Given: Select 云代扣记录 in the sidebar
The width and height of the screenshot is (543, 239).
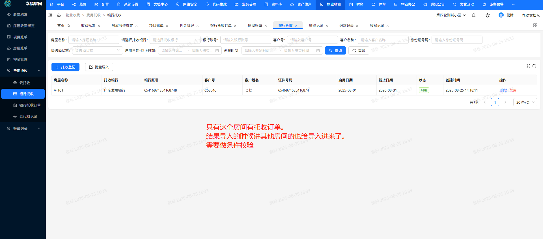Looking at the screenshot, I should [28, 116].
